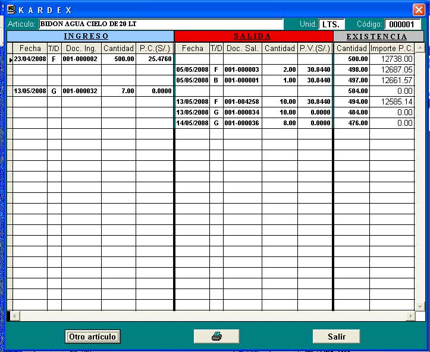The image size is (430, 352).
Task: Click the EXISTENCIA section header
Action: tap(376, 36)
